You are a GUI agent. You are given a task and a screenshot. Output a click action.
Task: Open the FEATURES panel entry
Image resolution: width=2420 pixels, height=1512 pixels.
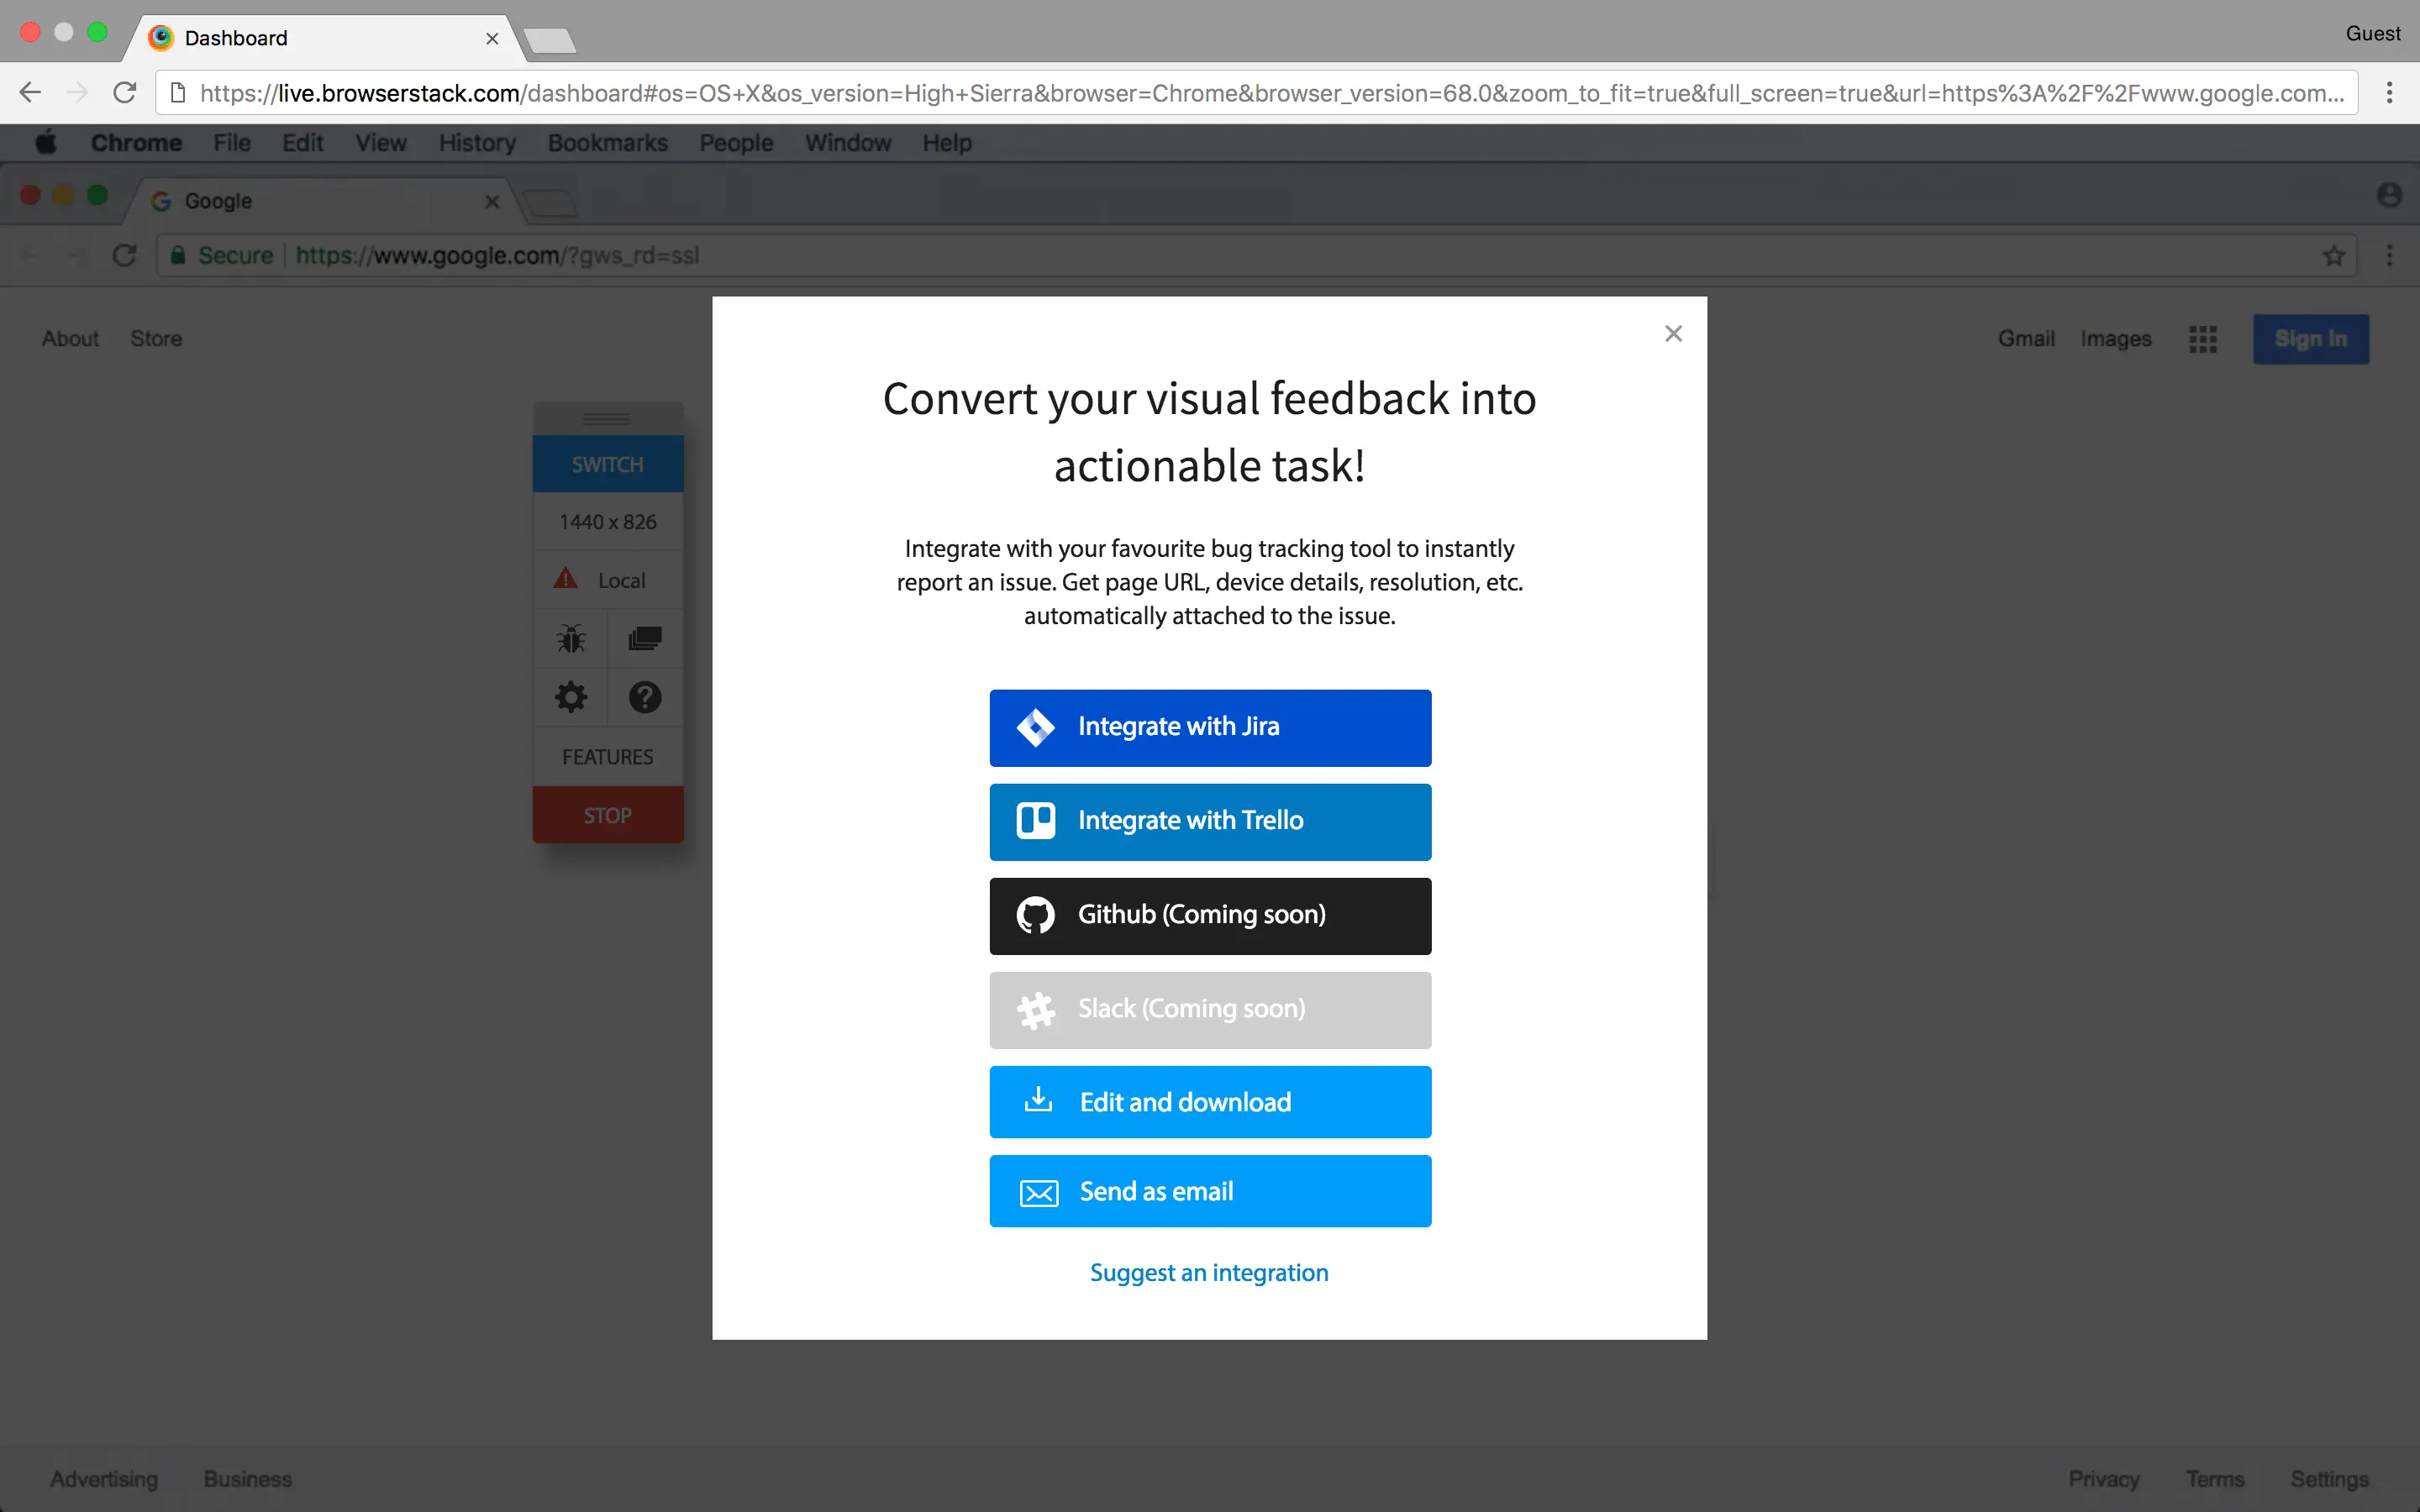[x=608, y=757]
